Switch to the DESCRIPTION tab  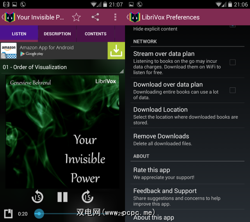point(57,34)
